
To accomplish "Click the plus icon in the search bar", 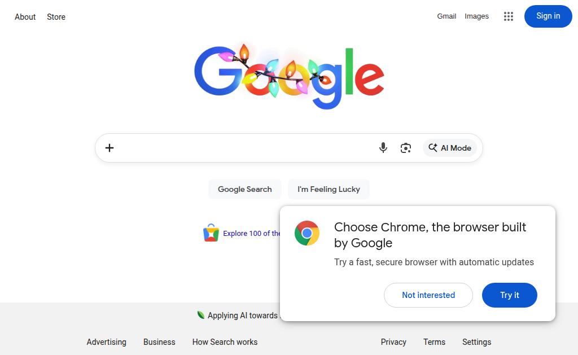I will (x=110, y=148).
